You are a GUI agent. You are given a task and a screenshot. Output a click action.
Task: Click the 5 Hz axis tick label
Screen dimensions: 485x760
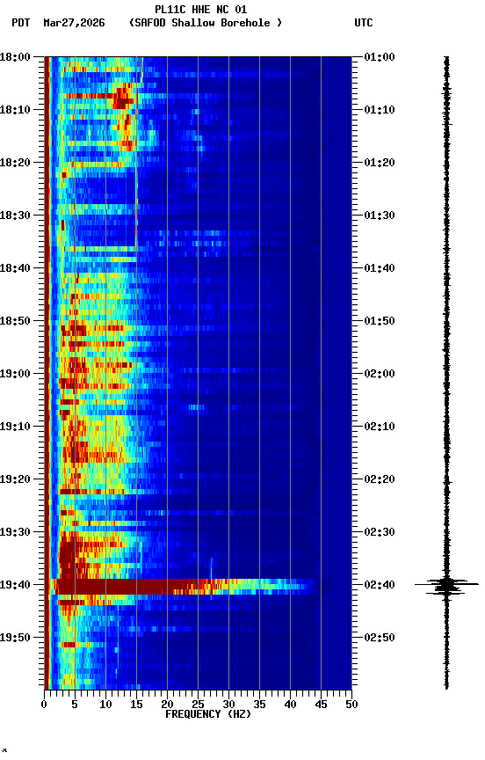(75, 705)
